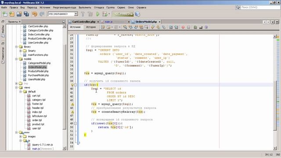Click the globe icon beside the memory bar
Image resolution: width=281 pixels, height=158 pixels.
[x=137, y=14]
